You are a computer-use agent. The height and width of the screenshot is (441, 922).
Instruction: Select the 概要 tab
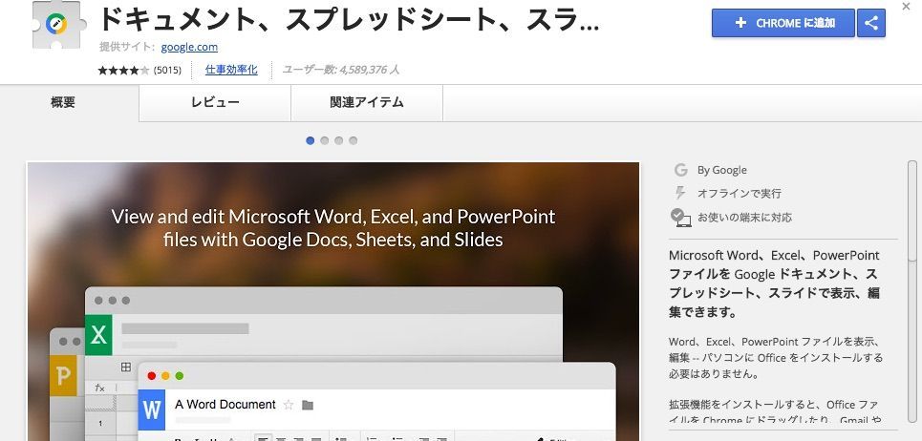(x=63, y=102)
